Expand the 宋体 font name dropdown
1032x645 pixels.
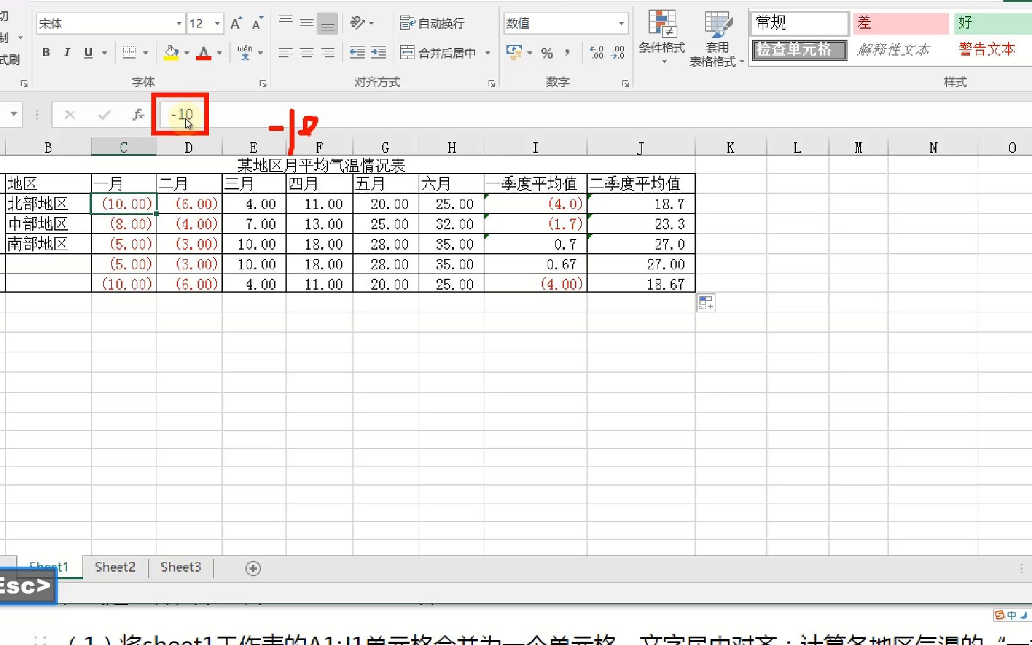[179, 23]
